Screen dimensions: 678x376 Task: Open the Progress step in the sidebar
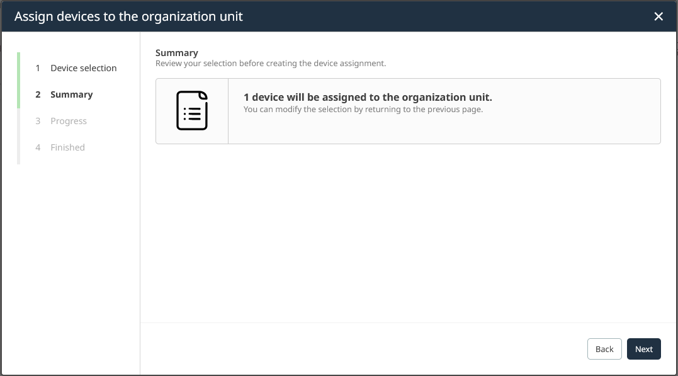(x=69, y=121)
